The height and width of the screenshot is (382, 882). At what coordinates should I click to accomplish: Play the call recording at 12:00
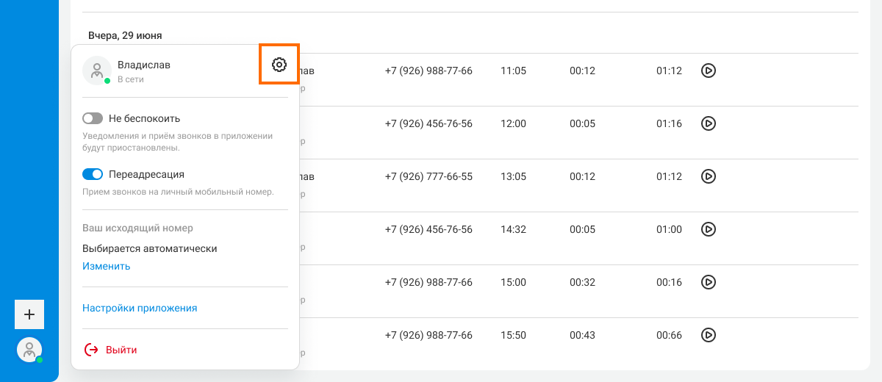click(x=708, y=123)
